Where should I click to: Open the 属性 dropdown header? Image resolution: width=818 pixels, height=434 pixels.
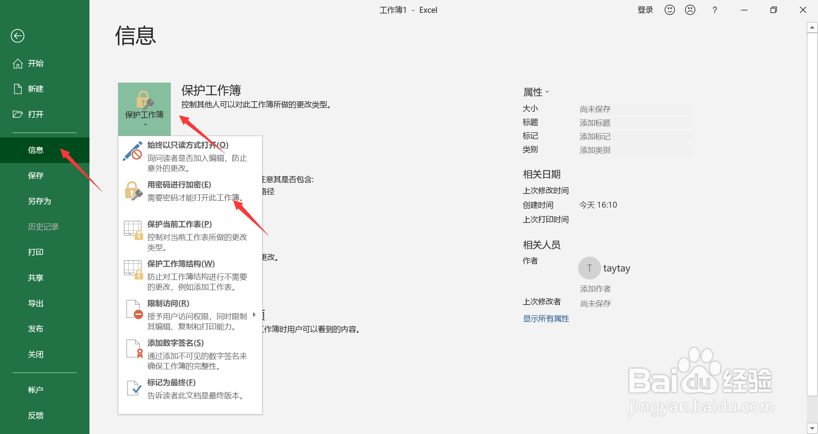click(x=536, y=92)
